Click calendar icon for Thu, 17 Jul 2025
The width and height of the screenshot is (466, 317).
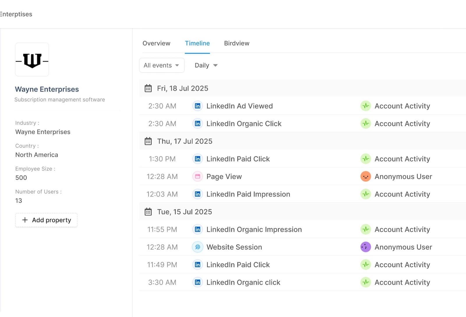point(148,141)
